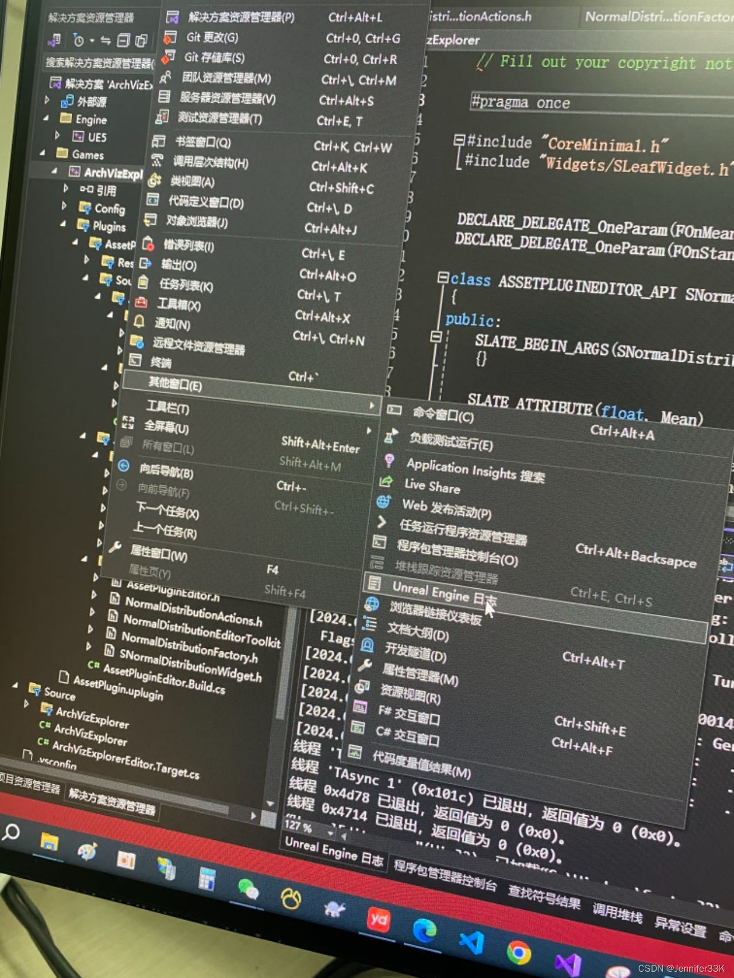Click the 工具箱(X) toolbox icon
The height and width of the screenshot is (978, 734).
(141, 303)
